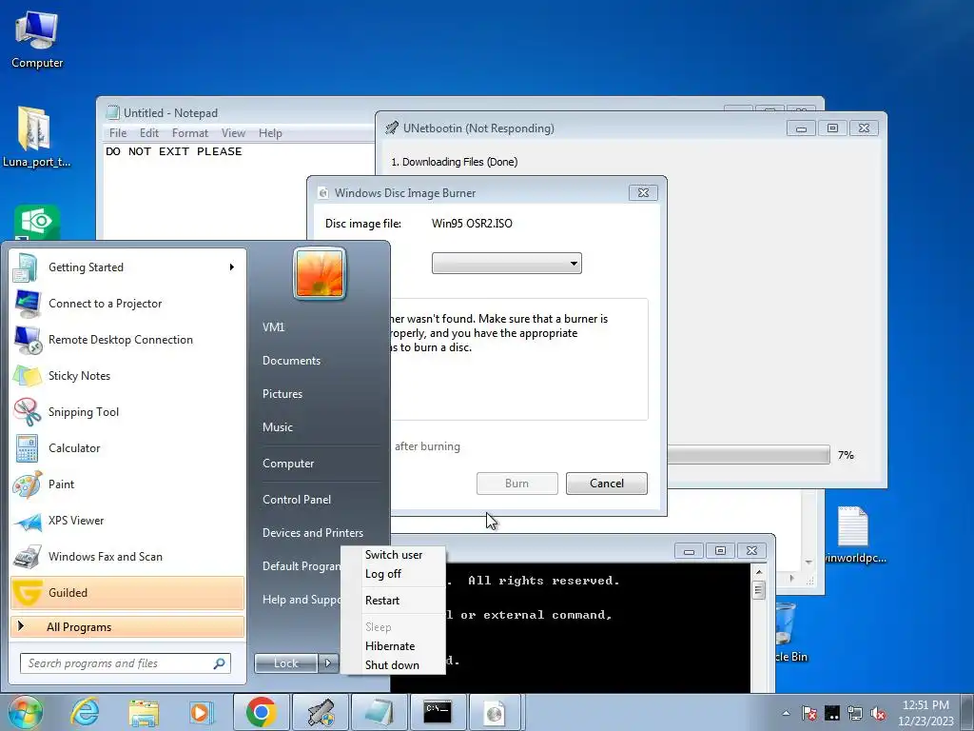974x731 pixels.
Task: Open Devices and Printers
Action: point(312,533)
